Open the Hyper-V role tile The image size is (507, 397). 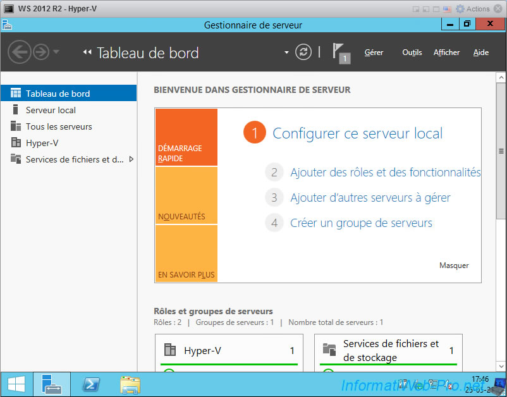pos(229,352)
